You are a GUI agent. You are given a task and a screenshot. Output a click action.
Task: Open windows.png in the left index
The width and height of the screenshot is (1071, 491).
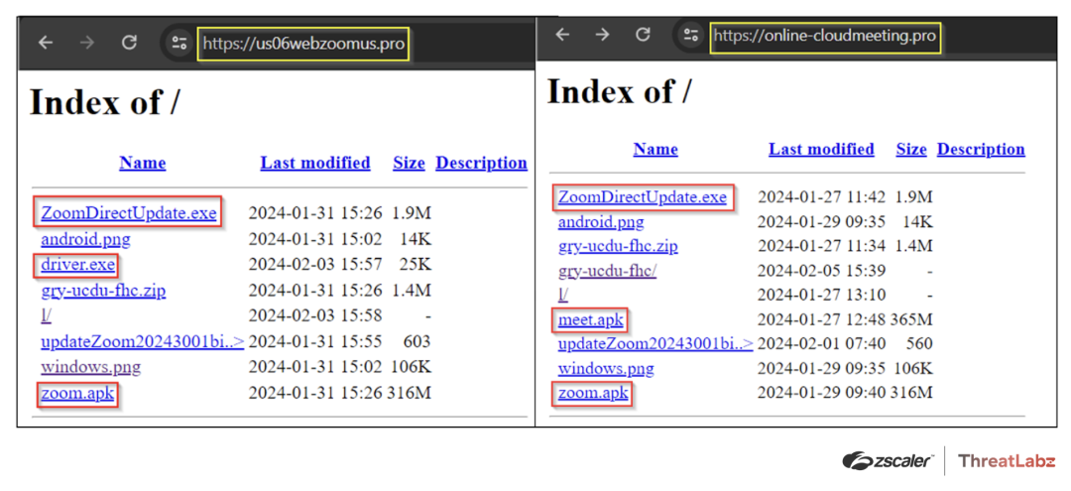90,367
